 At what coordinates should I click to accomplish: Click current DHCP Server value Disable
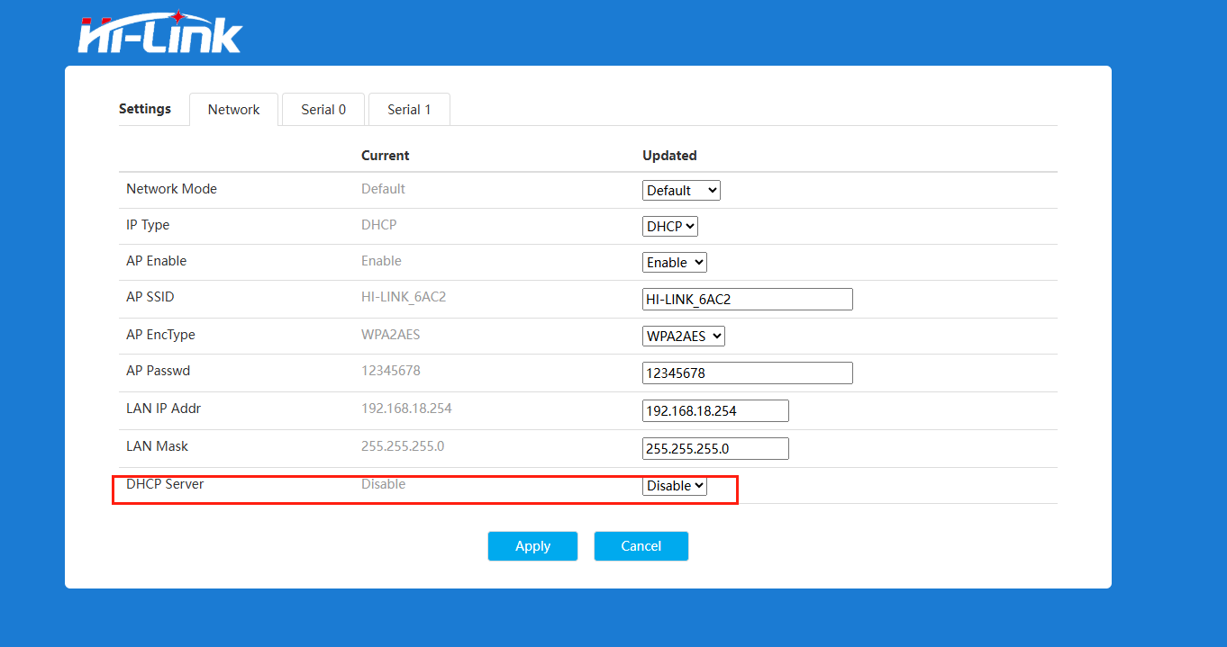point(384,484)
